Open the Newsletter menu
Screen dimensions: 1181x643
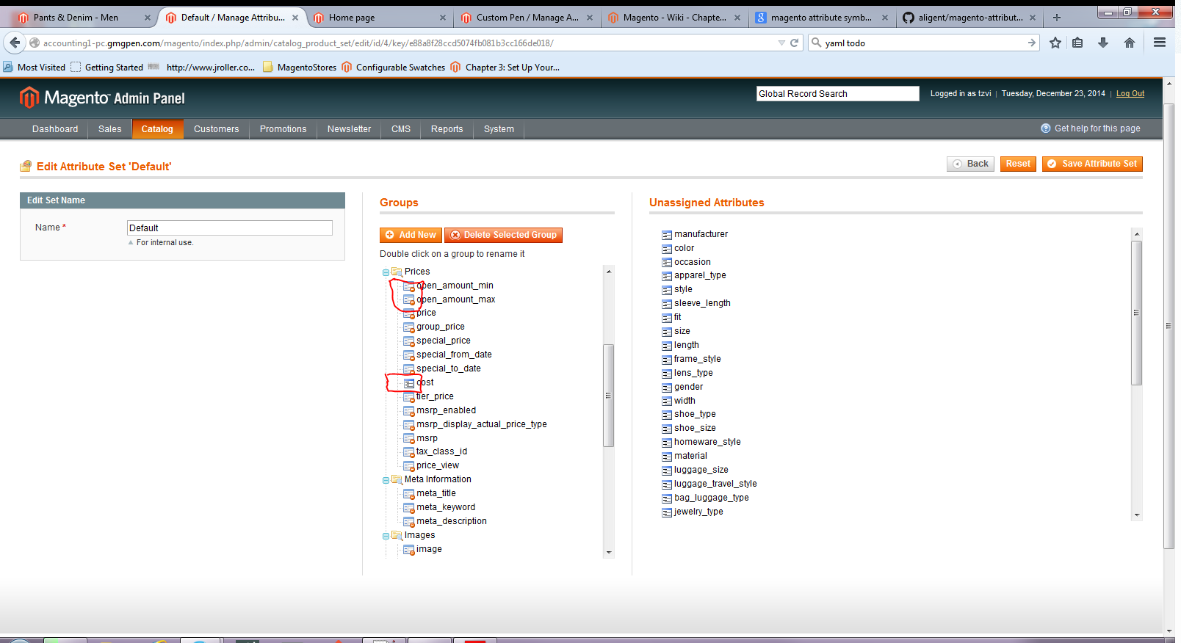(350, 129)
